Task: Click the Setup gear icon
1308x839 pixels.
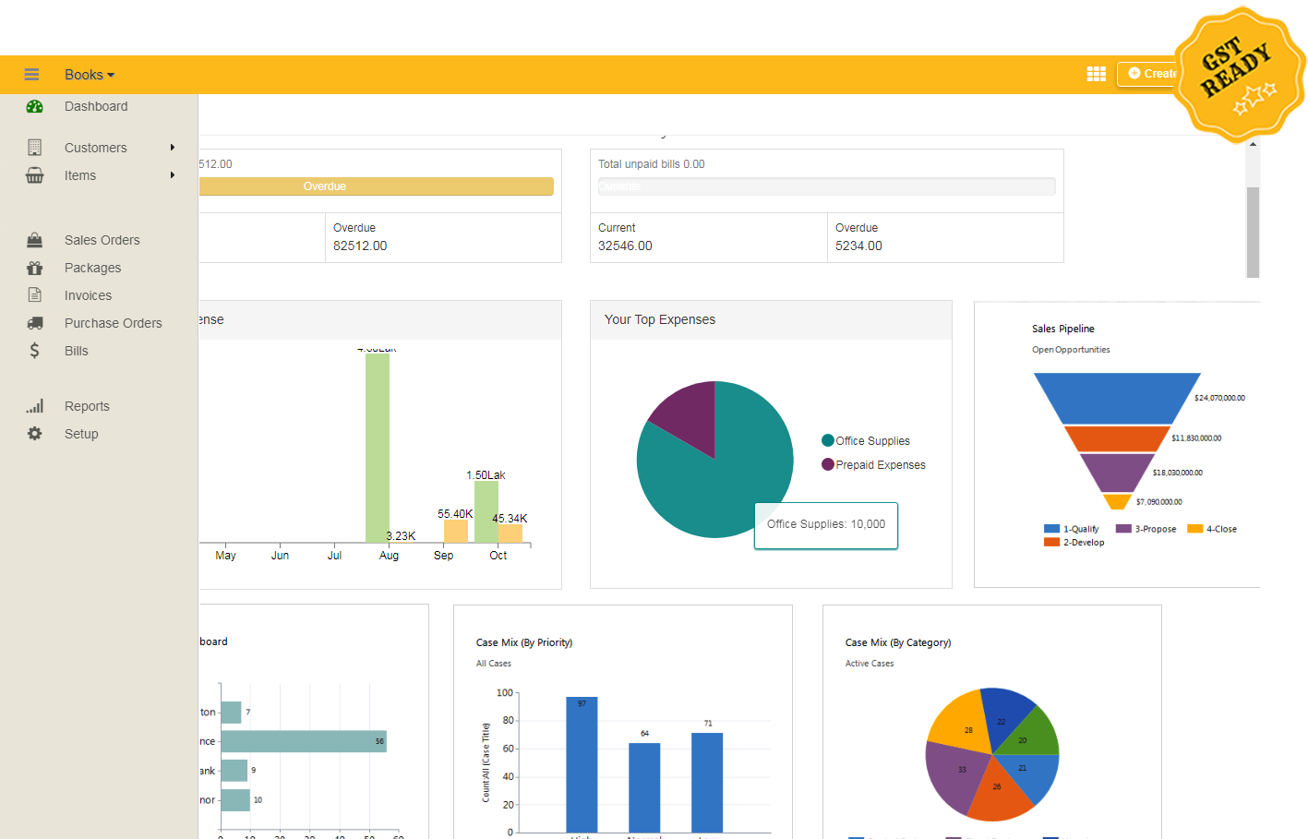Action: coord(35,434)
